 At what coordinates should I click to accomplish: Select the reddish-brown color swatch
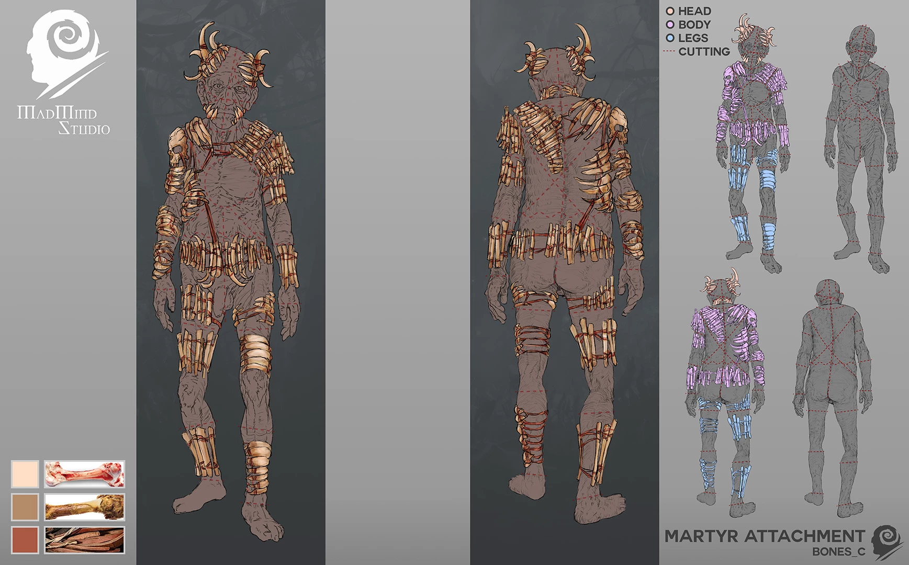[x=25, y=540]
